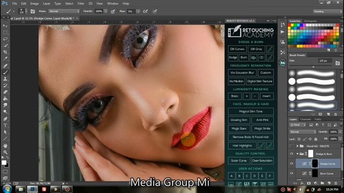Open the brush Mode dropdown
Image resolution: width=344 pixels, height=193 pixels.
[x=64, y=11]
